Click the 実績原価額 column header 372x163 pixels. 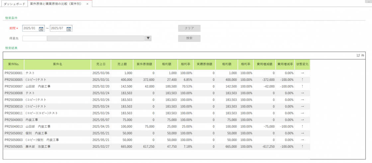click(x=204, y=64)
